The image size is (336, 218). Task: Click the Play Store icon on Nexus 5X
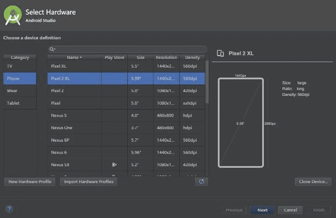pos(115,165)
